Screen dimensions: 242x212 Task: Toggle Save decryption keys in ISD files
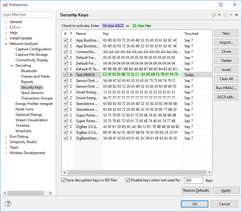click(x=64, y=180)
